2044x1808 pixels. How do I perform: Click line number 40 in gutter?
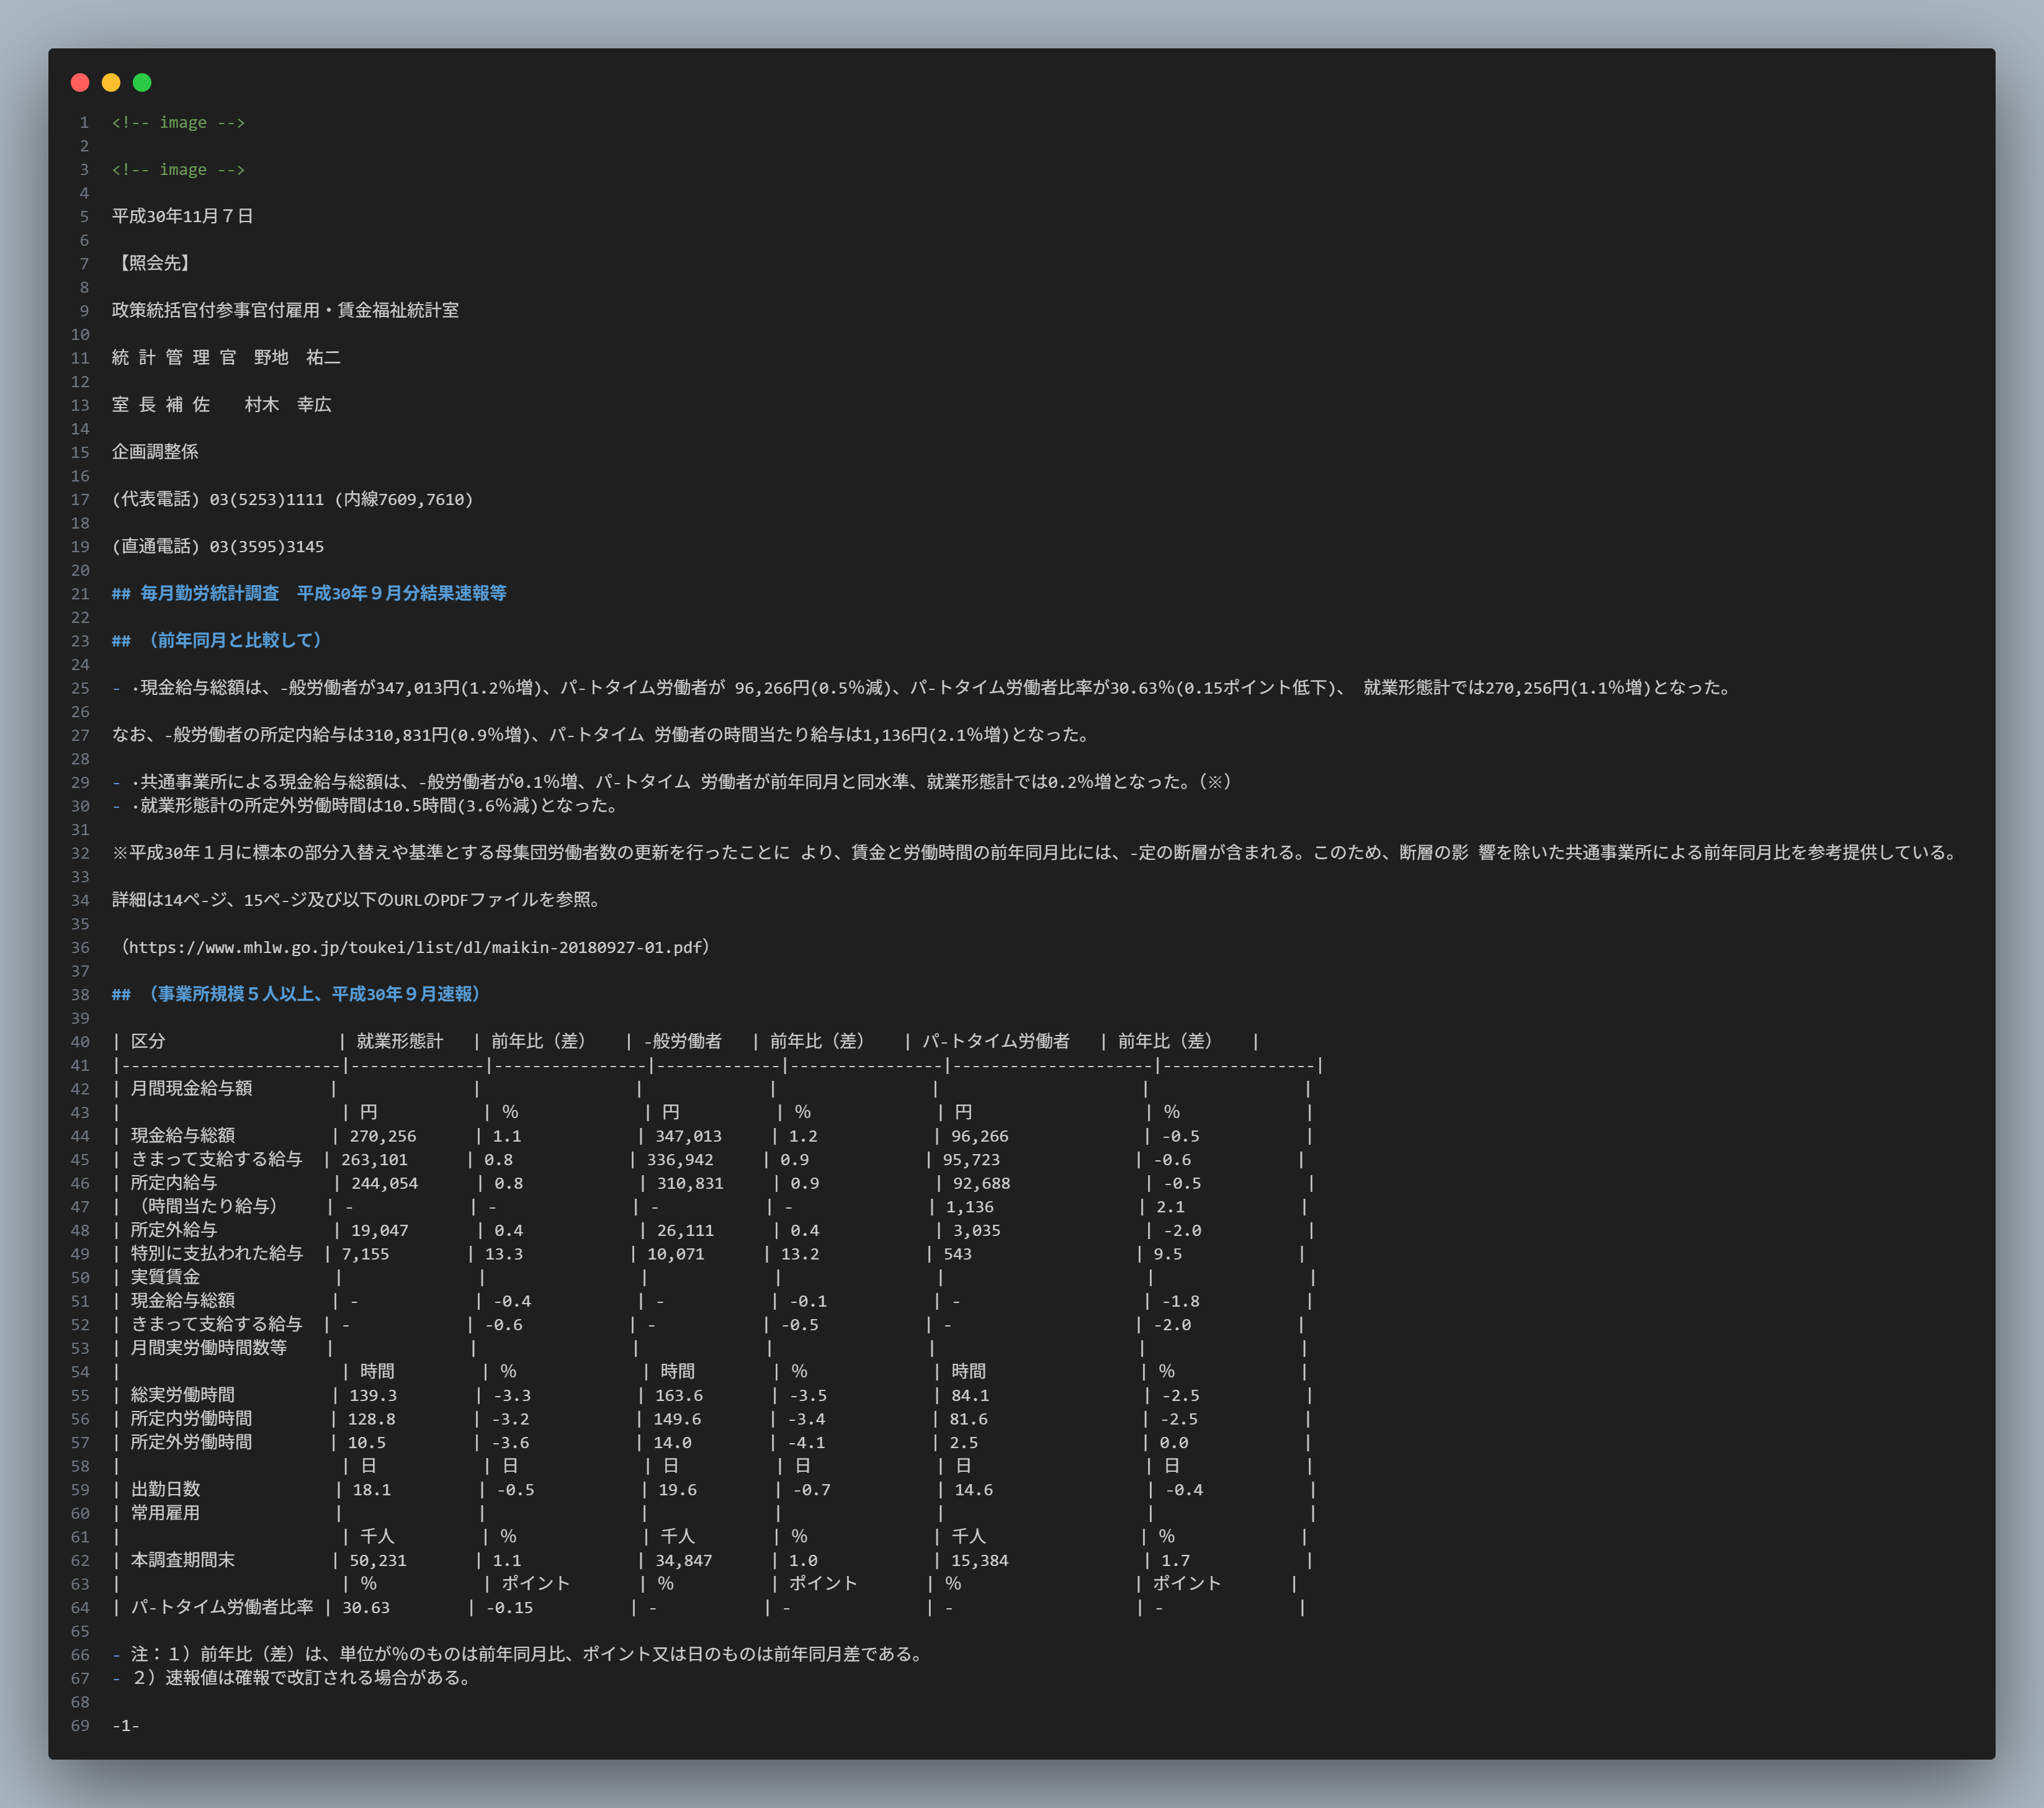(x=80, y=1041)
